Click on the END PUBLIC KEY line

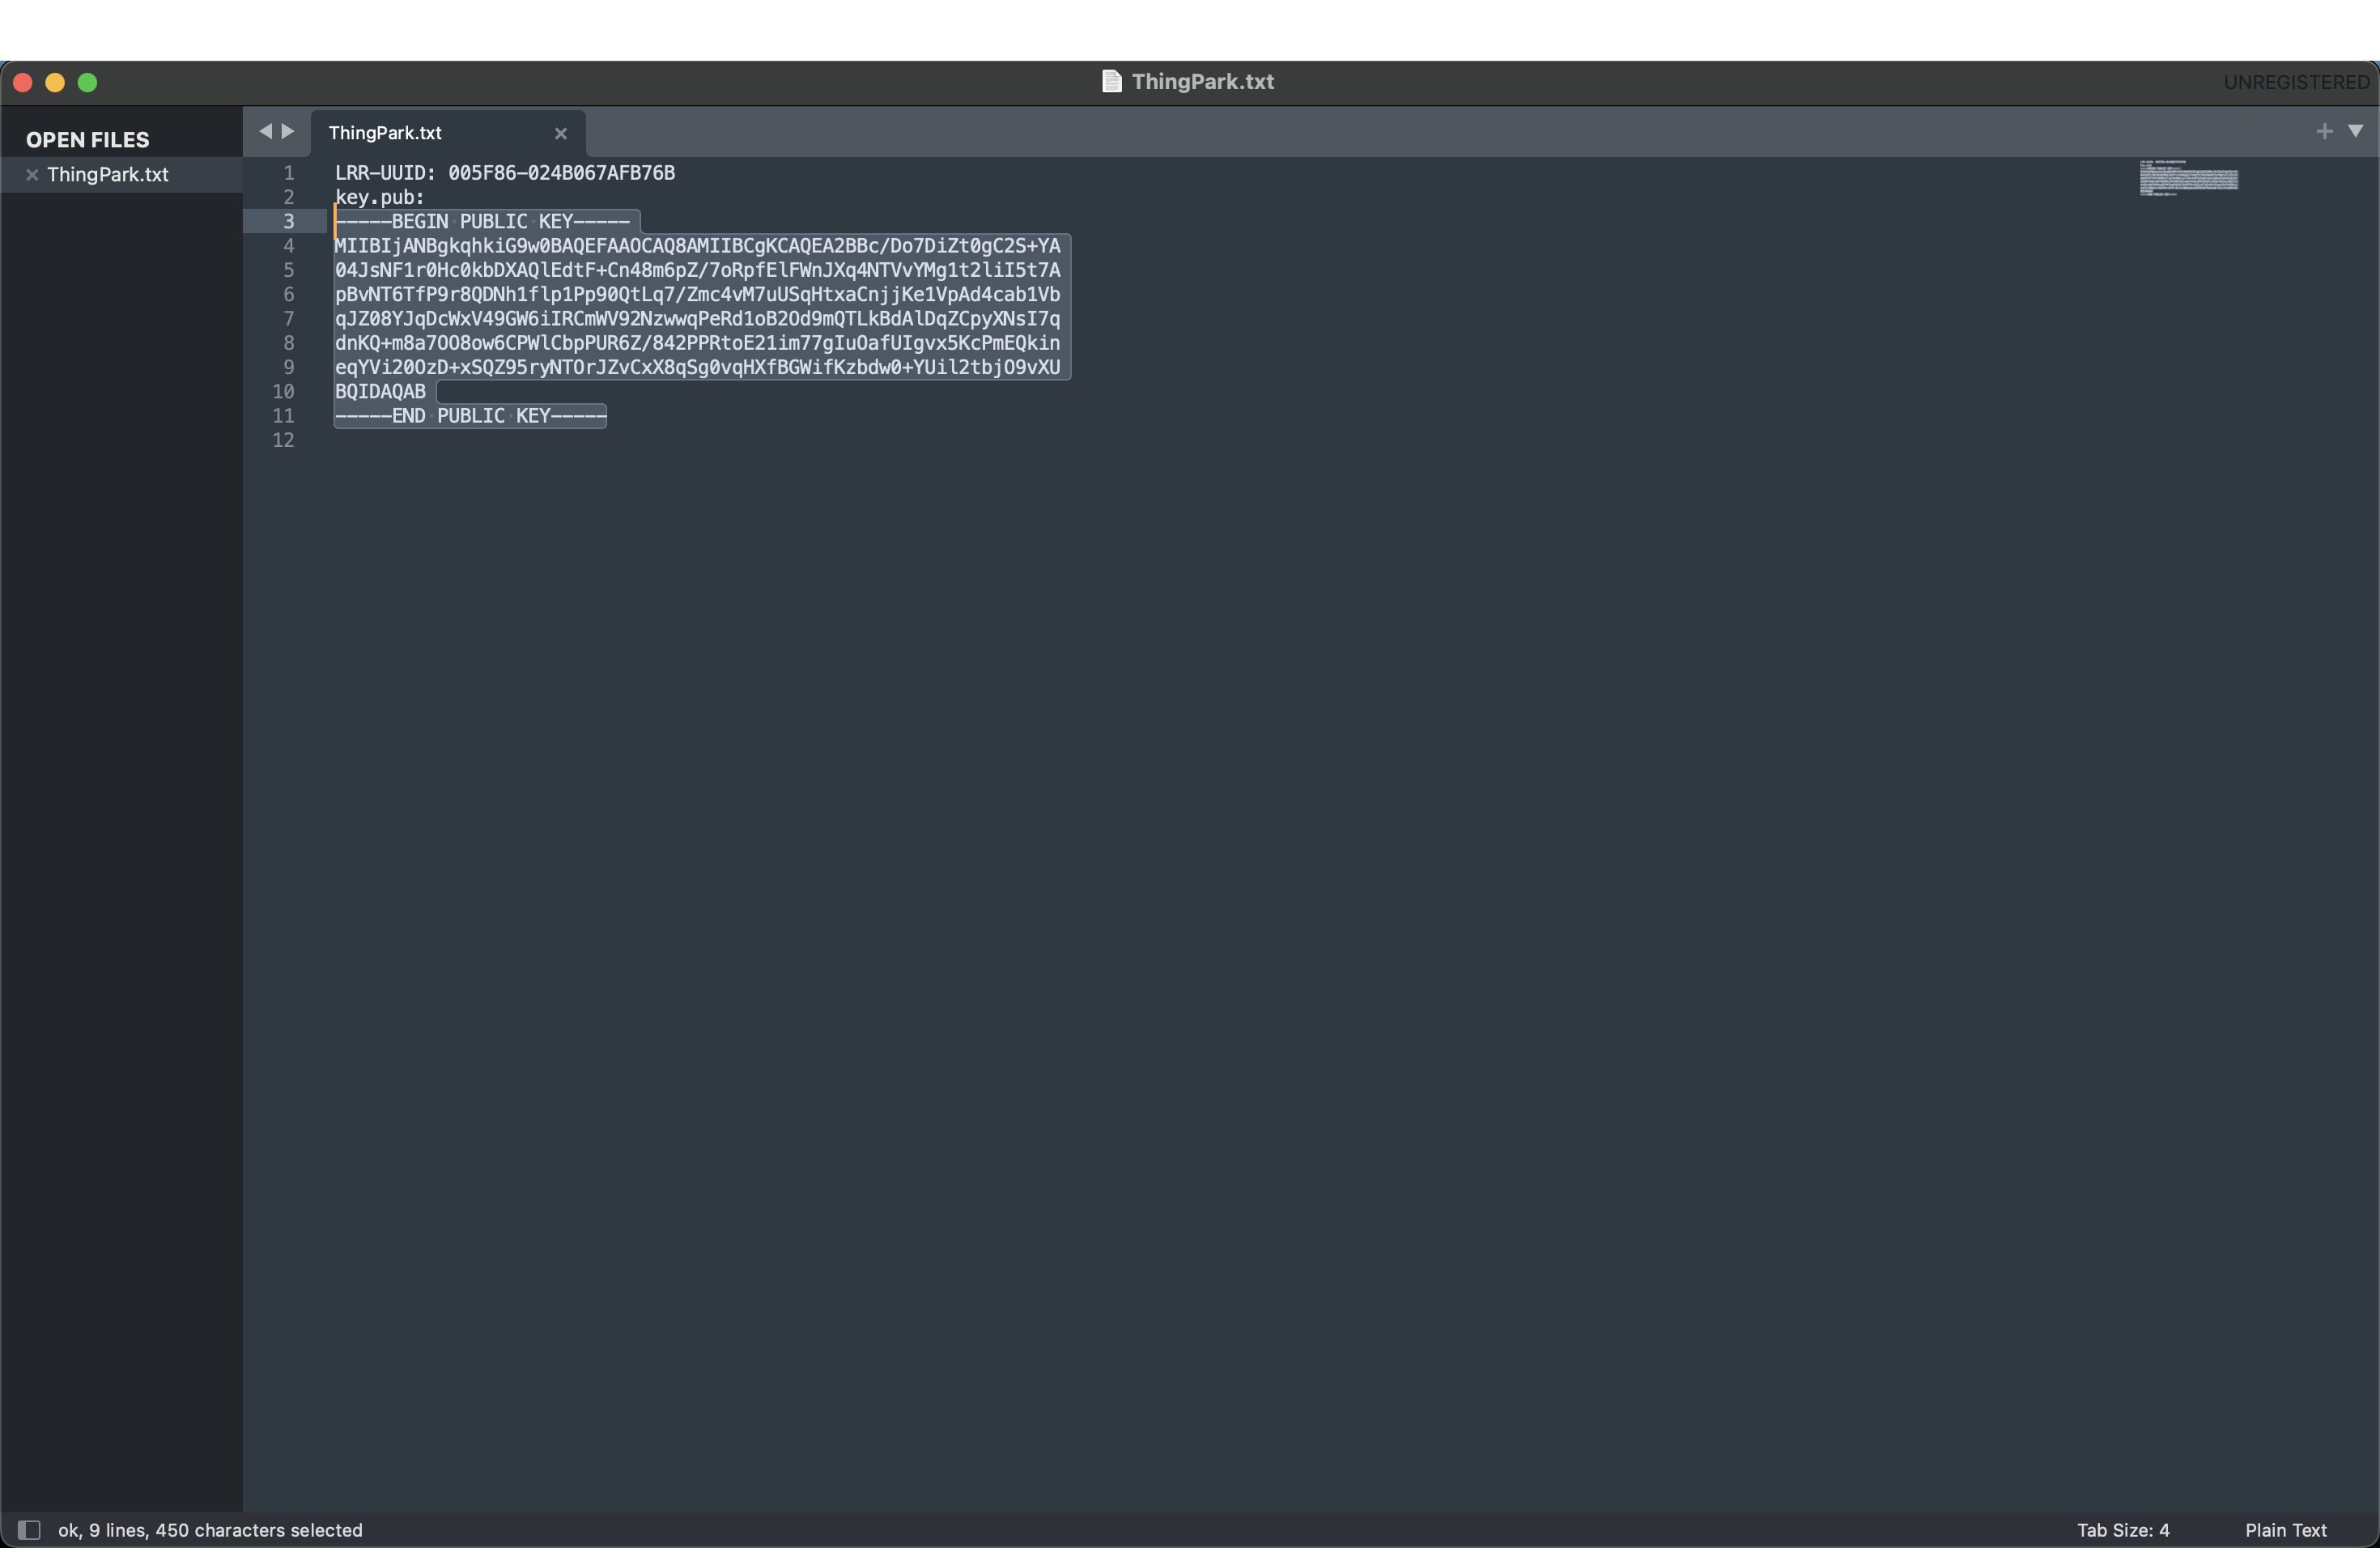470,416
